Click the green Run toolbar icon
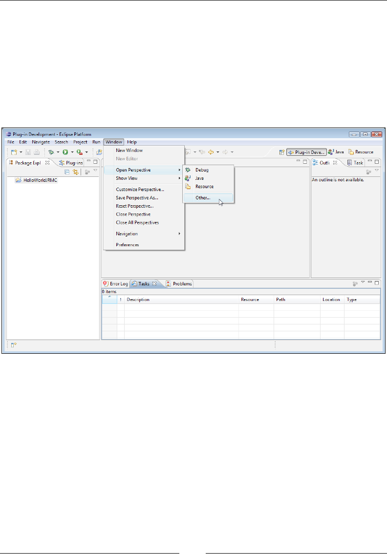This screenshot has height=558, width=387. point(65,152)
